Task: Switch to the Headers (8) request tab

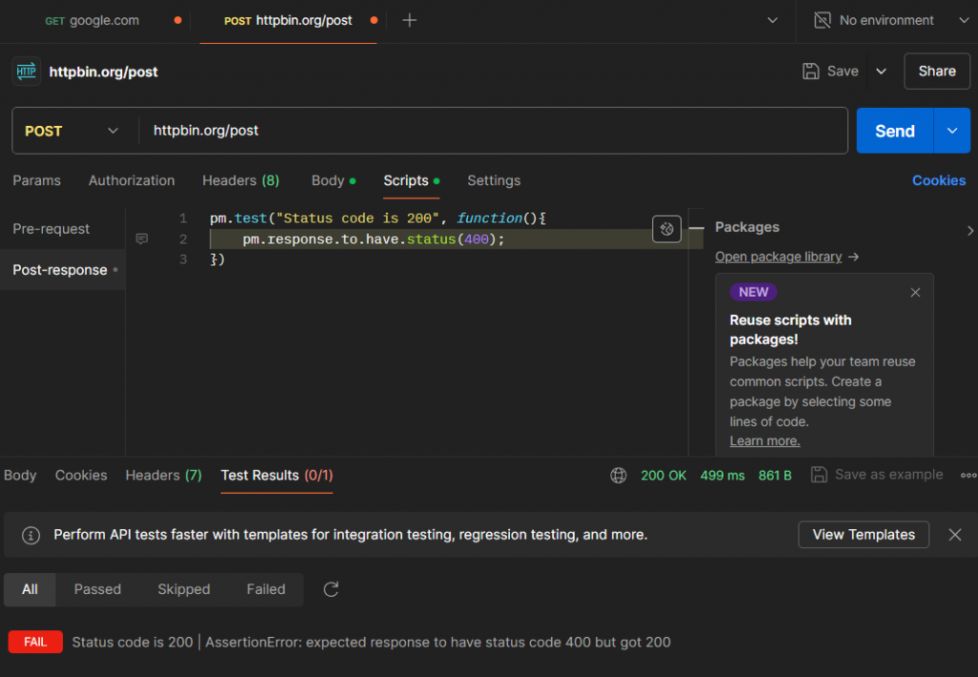Action: [241, 180]
